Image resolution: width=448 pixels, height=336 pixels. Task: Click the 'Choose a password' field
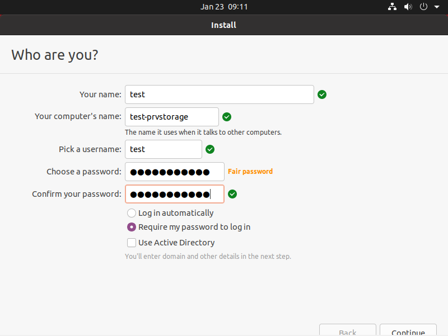pos(174,171)
